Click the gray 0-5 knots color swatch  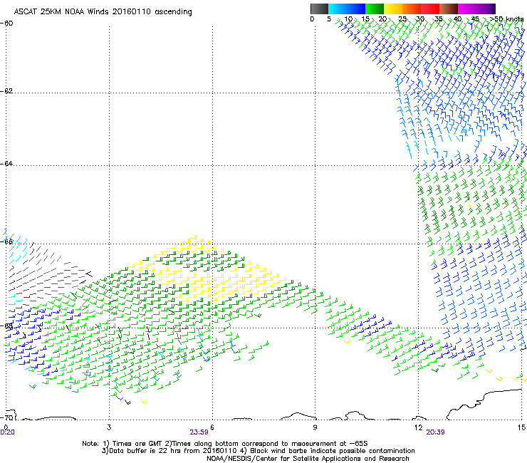coord(319,9)
